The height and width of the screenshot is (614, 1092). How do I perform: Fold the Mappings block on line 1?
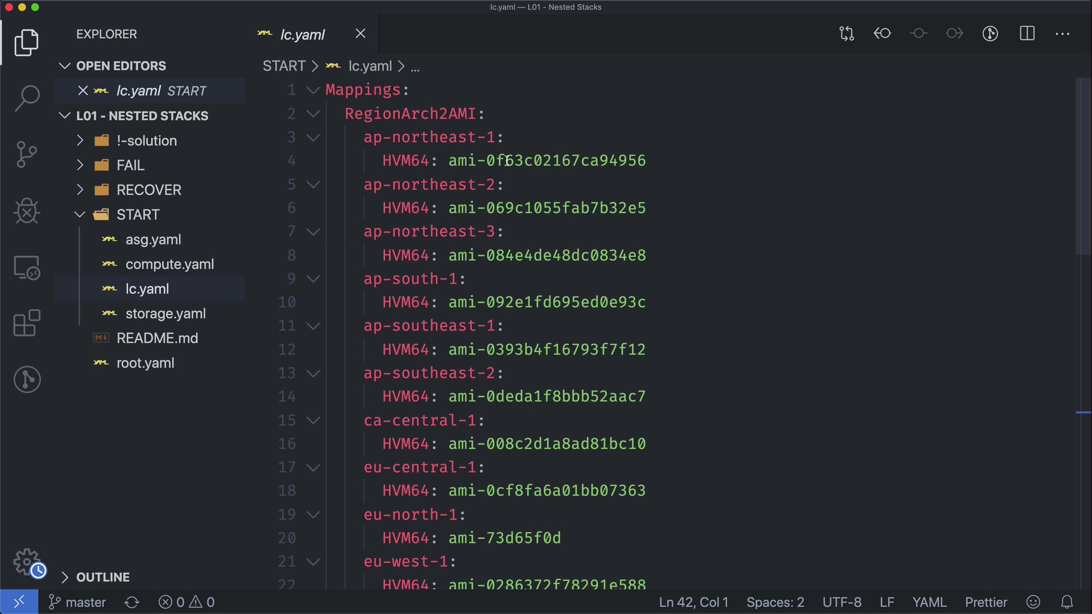(313, 90)
